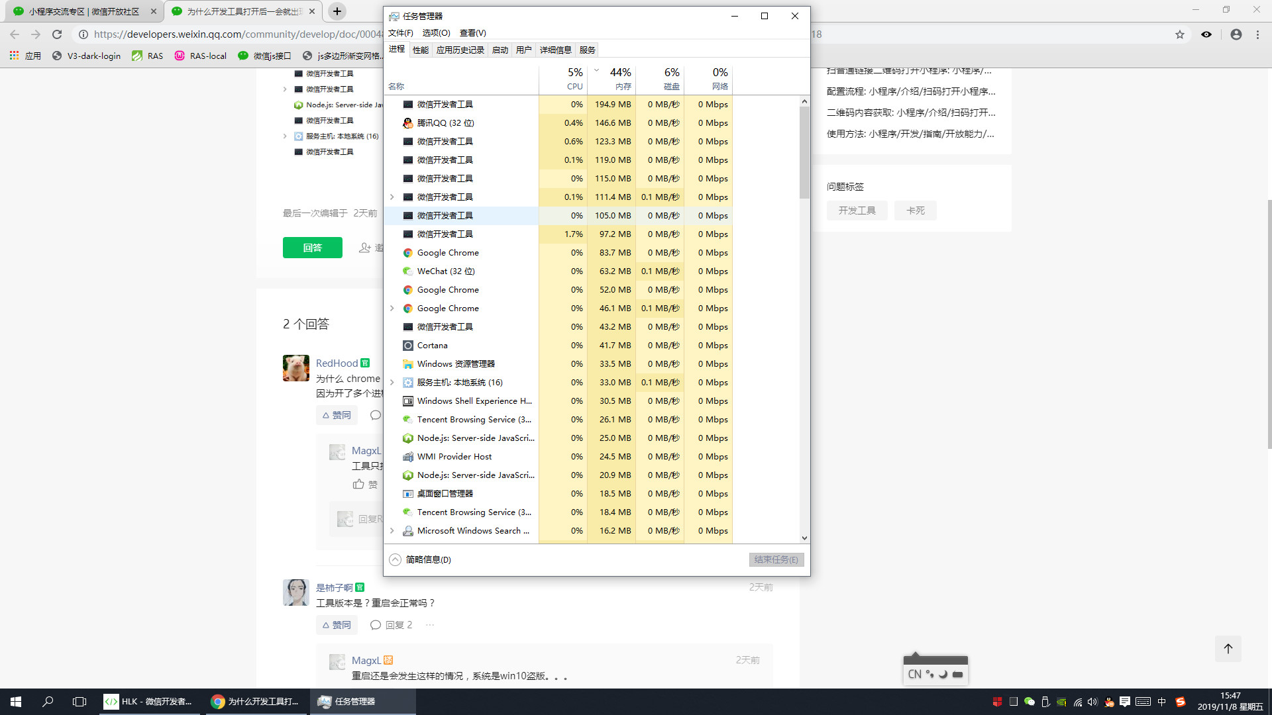This screenshot has width=1272, height=715.
Task: Select the Windows 资源管理器 folder icon
Action: (408, 364)
